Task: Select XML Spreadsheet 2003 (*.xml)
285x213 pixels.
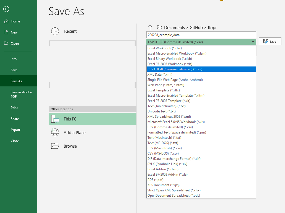Action: pos(201,117)
